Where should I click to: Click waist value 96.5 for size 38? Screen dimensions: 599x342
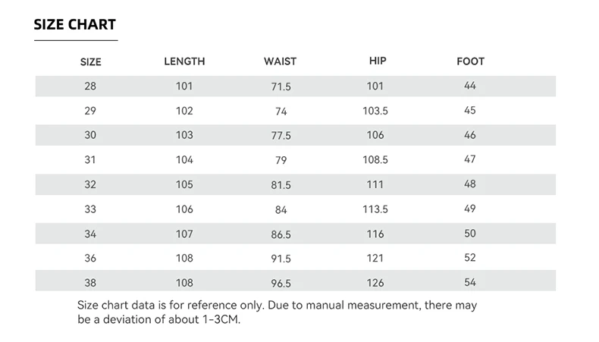pyautogui.click(x=281, y=284)
